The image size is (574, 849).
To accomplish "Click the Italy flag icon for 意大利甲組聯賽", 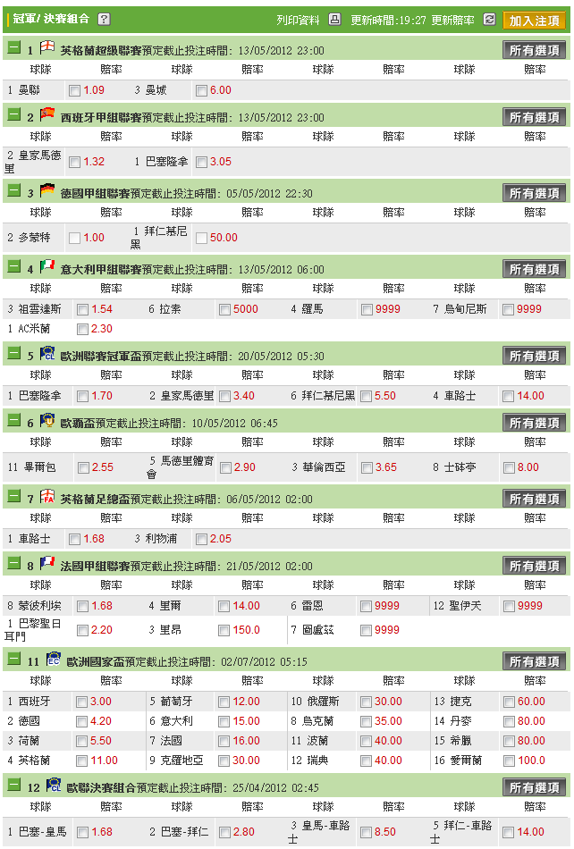I will coord(47,265).
